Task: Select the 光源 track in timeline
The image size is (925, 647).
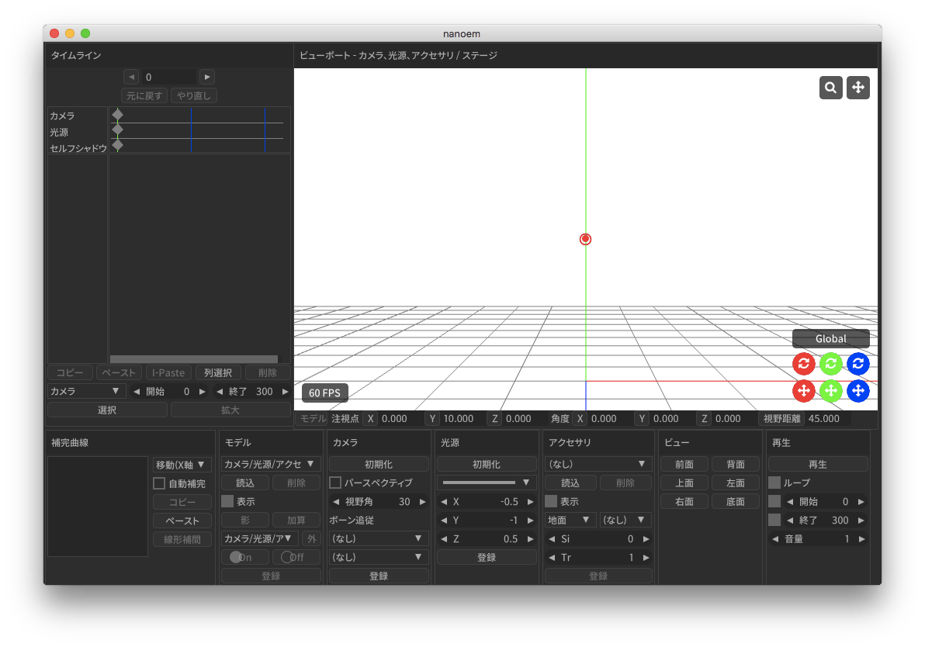Action: (60, 132)
